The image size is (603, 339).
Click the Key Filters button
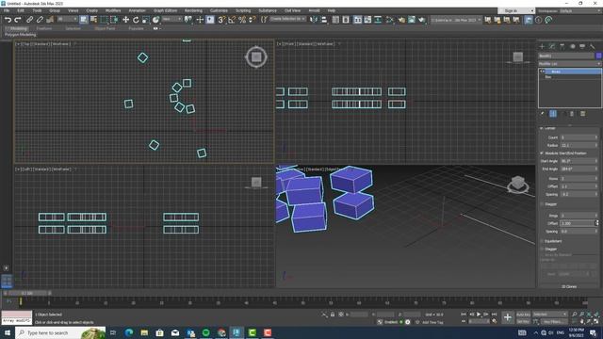553,321
